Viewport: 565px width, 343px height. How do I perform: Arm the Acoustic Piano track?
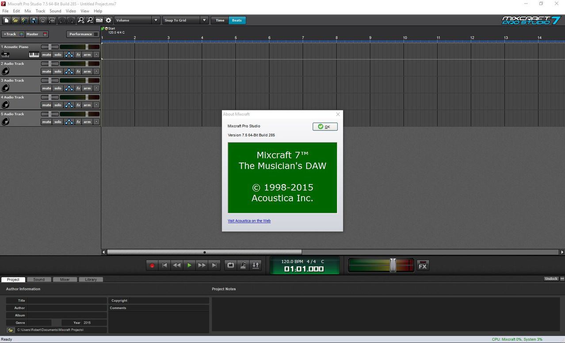tap(87, 55)
